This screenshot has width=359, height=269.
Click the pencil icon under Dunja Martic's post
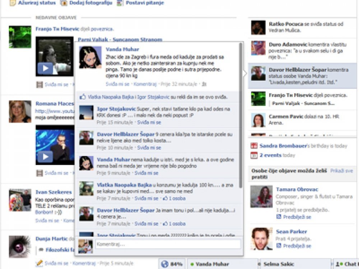pyautogui.click(x=39, y=263)
